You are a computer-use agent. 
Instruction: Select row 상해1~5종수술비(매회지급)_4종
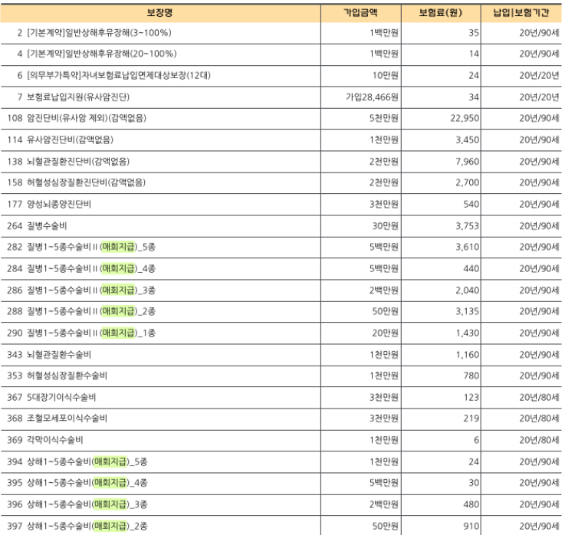281,483
